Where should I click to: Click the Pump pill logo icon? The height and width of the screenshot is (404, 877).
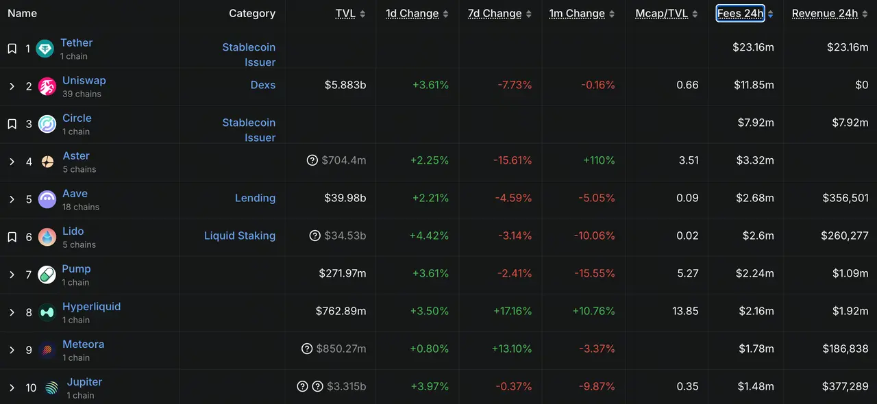pos(47,275)
